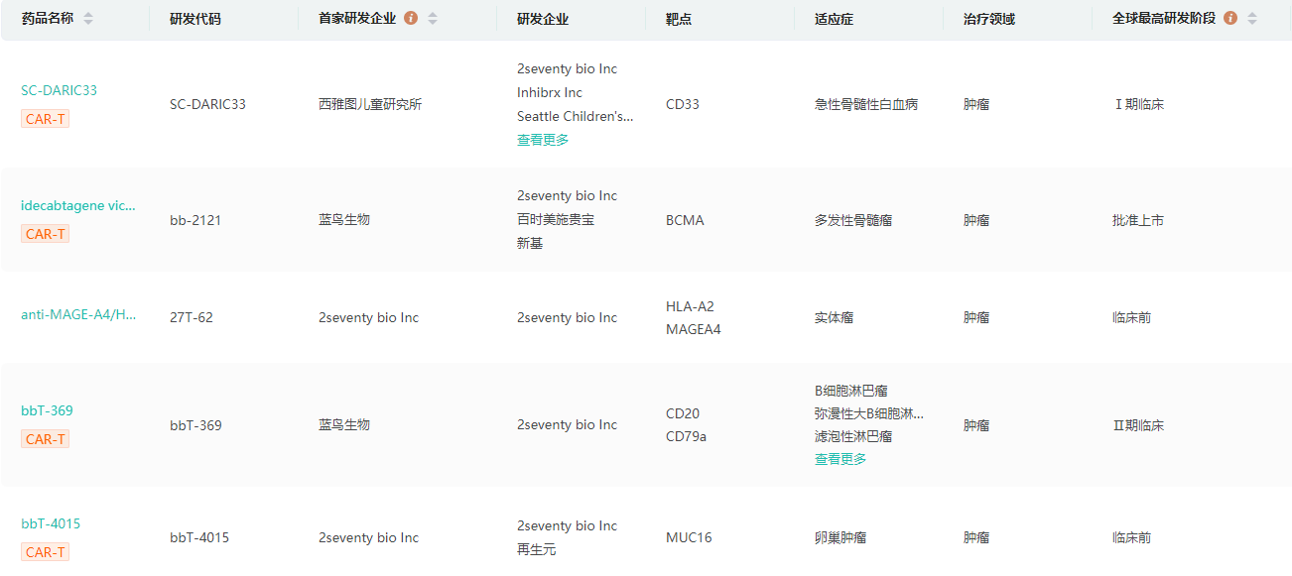This screenshot has height=576, width=1292.
Task: Expand 查看更多 under SC-DARIC33 research companies
Action: 543,140
